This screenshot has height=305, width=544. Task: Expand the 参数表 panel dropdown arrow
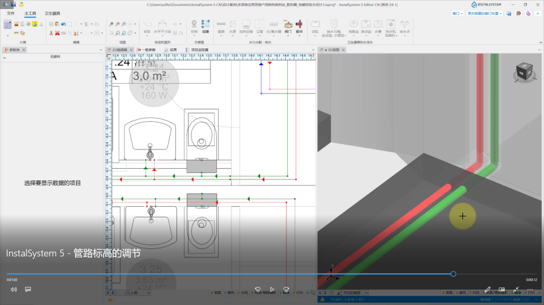pyautogui.click(x=100, y=50)
